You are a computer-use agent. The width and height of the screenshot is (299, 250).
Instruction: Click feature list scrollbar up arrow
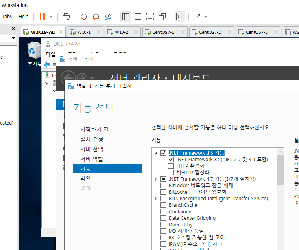click(280, 151)
